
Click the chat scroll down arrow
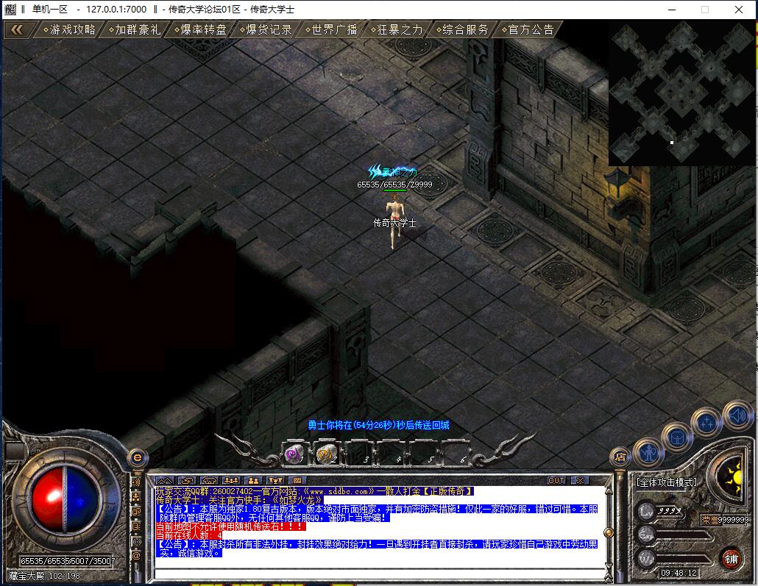[x=609, y=565]
